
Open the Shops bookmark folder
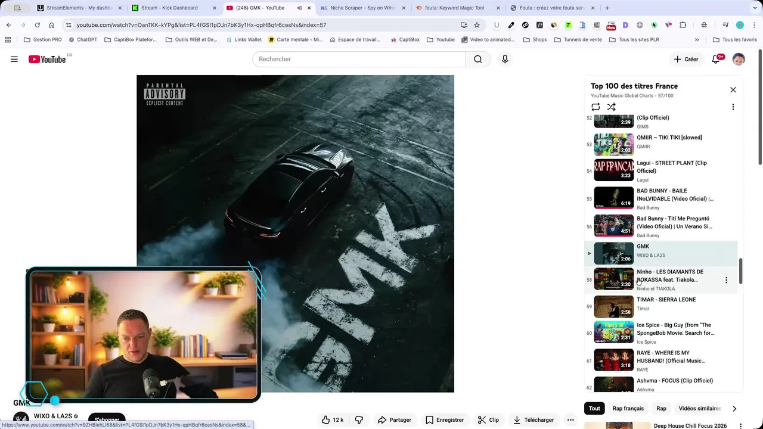(535, 40)
